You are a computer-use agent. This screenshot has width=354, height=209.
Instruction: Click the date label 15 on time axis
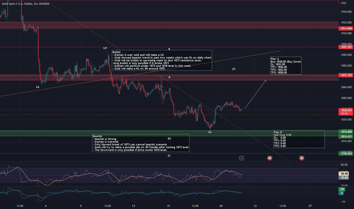(x=168, y=206)
